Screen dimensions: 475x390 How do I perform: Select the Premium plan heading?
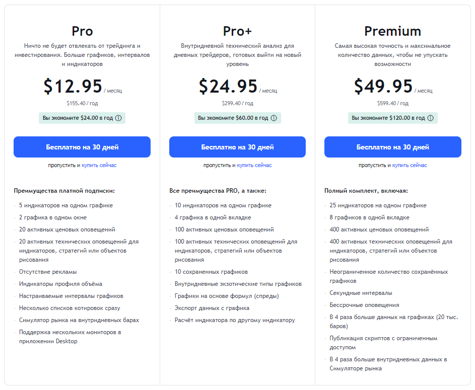[x=392, y=31]
